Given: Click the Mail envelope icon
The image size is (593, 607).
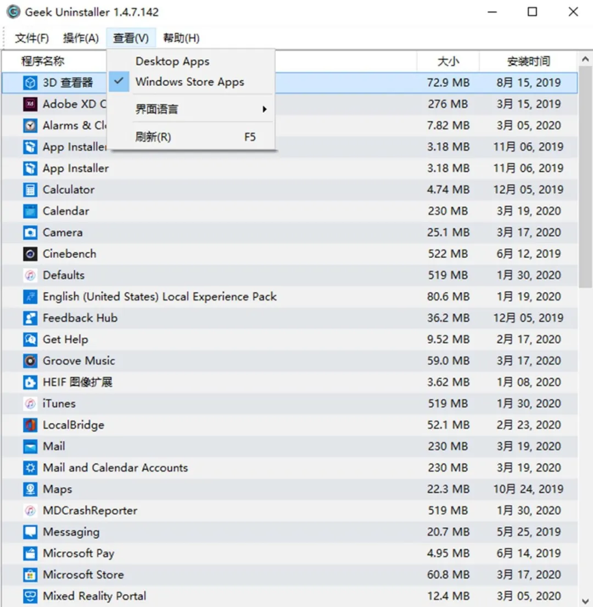Looking at the screenshot, I should point(30,447).
